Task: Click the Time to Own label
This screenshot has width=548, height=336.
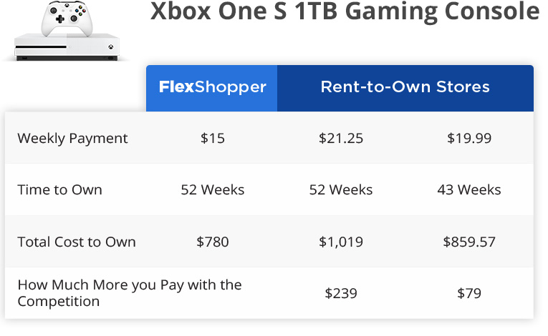Action: 59,190
